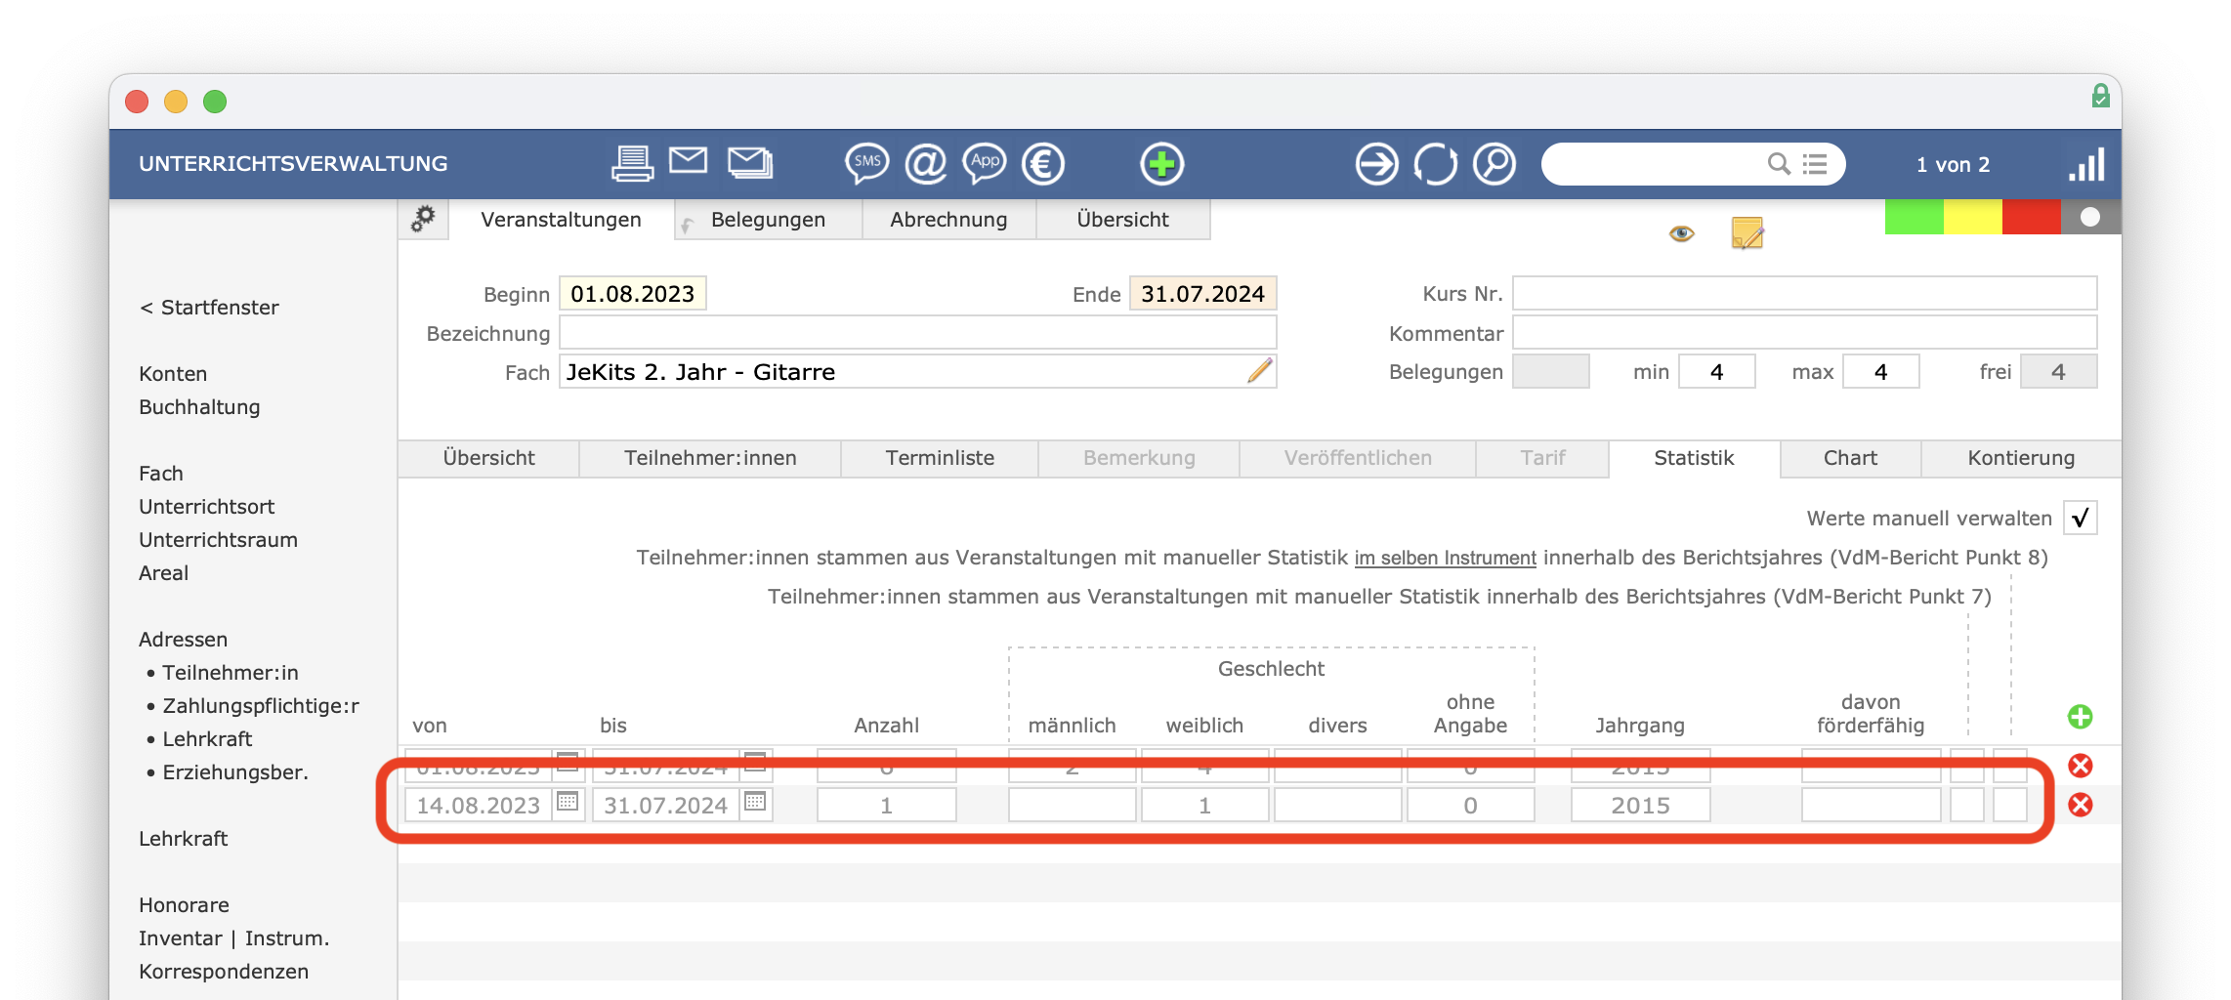Click the stacked envelopes serial mail icon
The width and height of the screenshot is (2231, 1000).
750,162
